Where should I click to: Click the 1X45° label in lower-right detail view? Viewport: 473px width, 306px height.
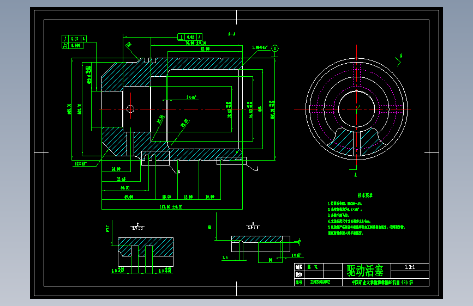[x=297, y=255]
